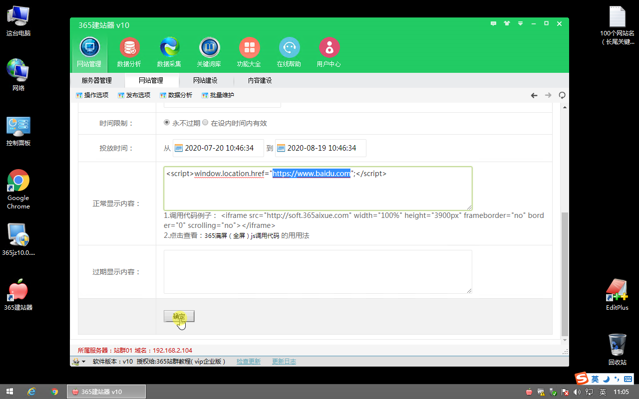
Task: Open the 关键词库 keyword library
Action: point(209,52)
